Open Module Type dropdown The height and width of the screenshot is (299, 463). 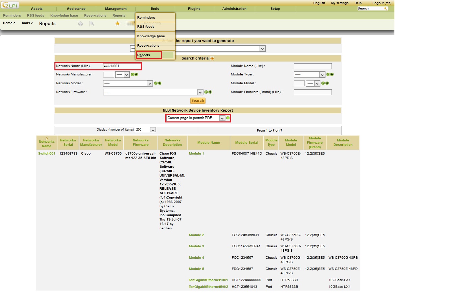tap(310, 74)
